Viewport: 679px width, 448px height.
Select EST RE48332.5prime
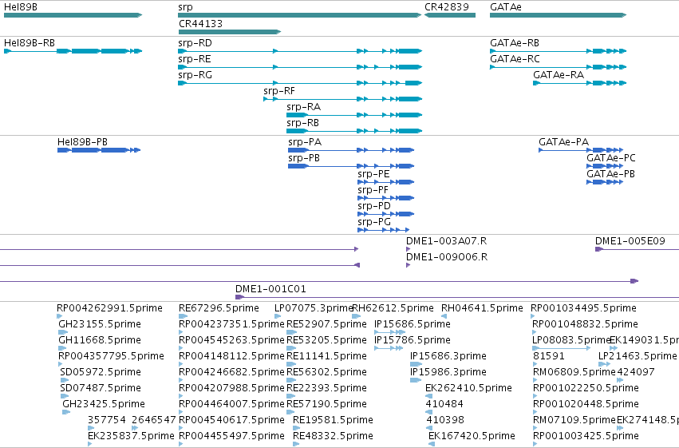coord(296,444)
